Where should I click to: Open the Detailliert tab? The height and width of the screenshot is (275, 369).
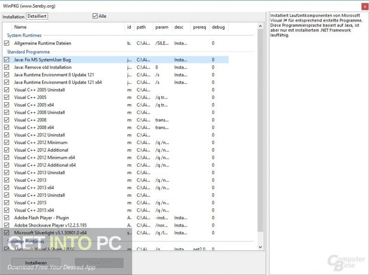[x=37, y=16]
